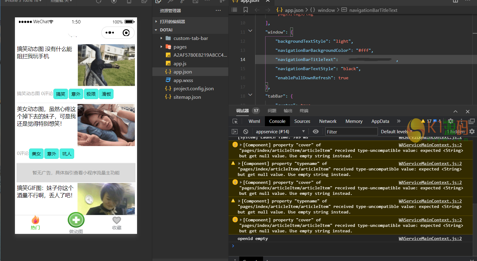Click the mini program capsule menu dots
The width and height of the screenshot is (477, 261).
110,33
